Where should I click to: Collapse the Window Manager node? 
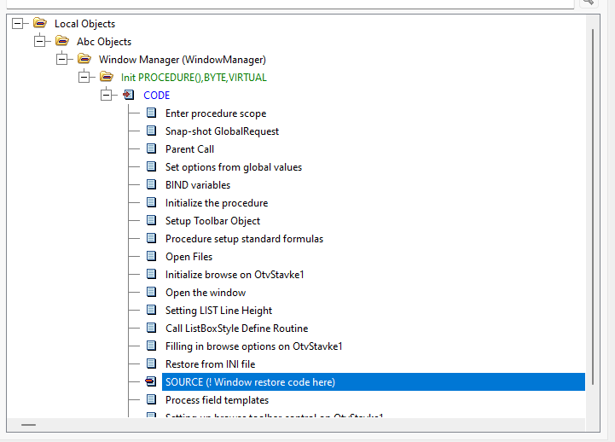[x=62, y=60]
